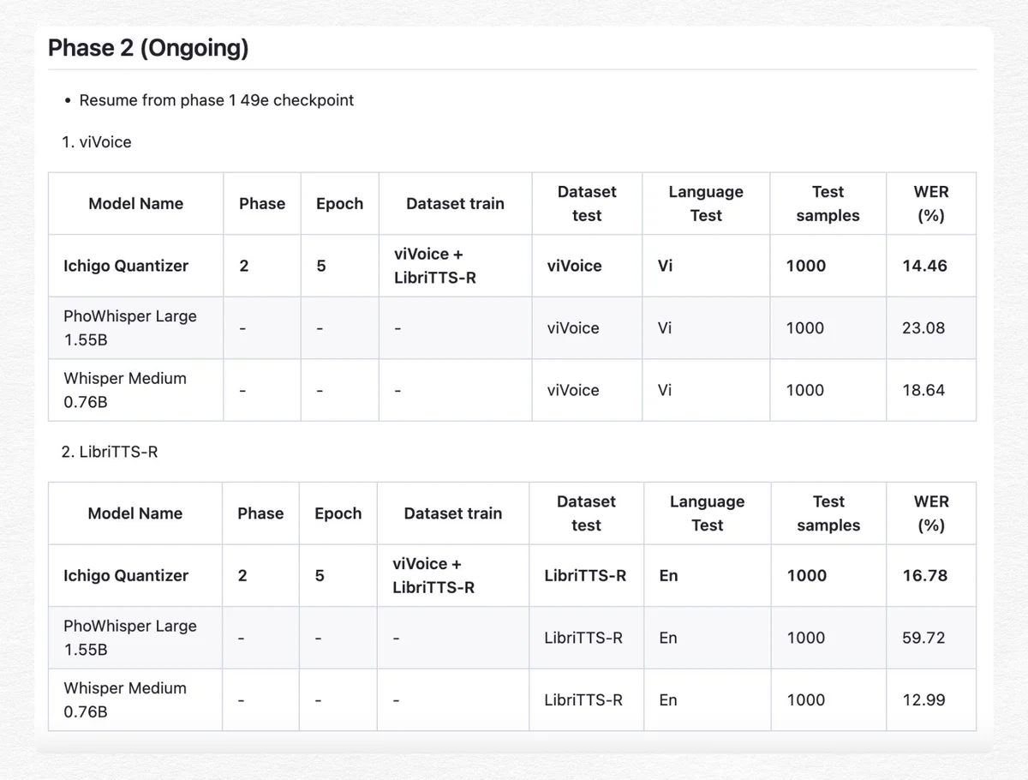This screenshot has width=1028, height=780.
Task: Click "Language Test" header in first table
Action: coord(706,203)
